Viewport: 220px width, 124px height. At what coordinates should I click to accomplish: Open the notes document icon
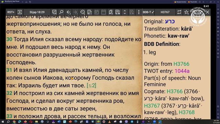click(x=89, y=12)
